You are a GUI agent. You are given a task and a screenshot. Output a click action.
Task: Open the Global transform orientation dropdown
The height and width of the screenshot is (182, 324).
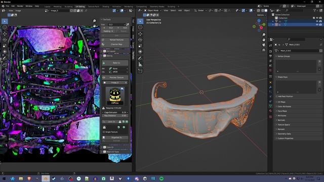point(200,11)
